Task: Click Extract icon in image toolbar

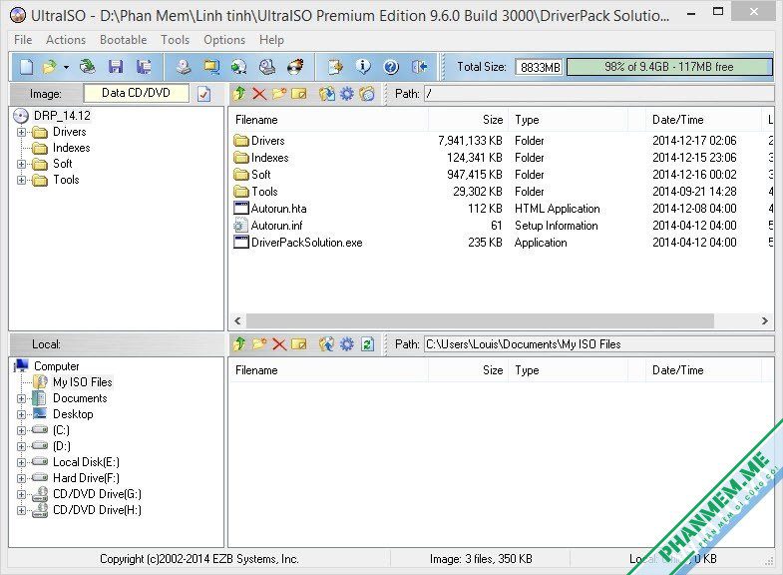Action: [326, 94]
